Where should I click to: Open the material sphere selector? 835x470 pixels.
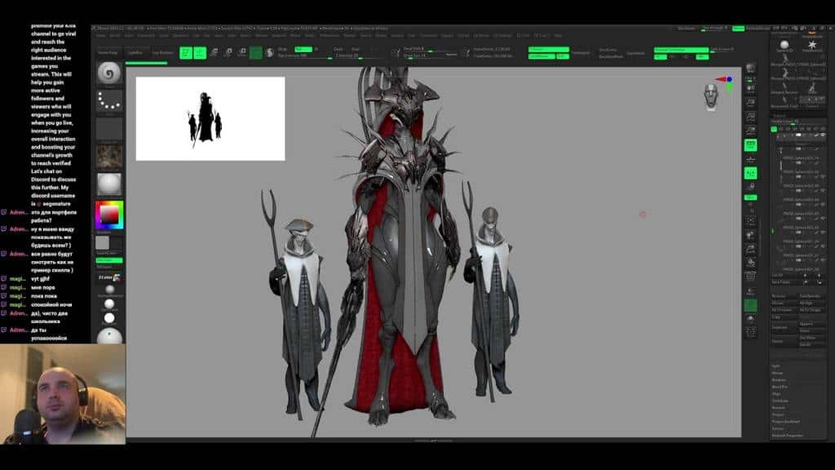click(x=109, y=184)
